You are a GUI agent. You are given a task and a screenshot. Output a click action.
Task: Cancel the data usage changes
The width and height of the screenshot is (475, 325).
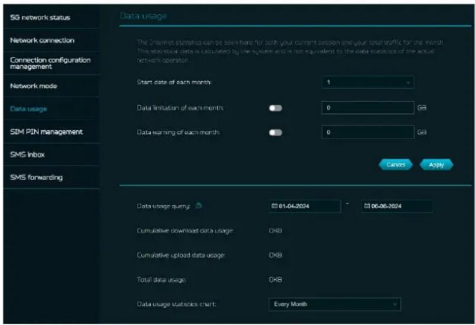point(396,165)
